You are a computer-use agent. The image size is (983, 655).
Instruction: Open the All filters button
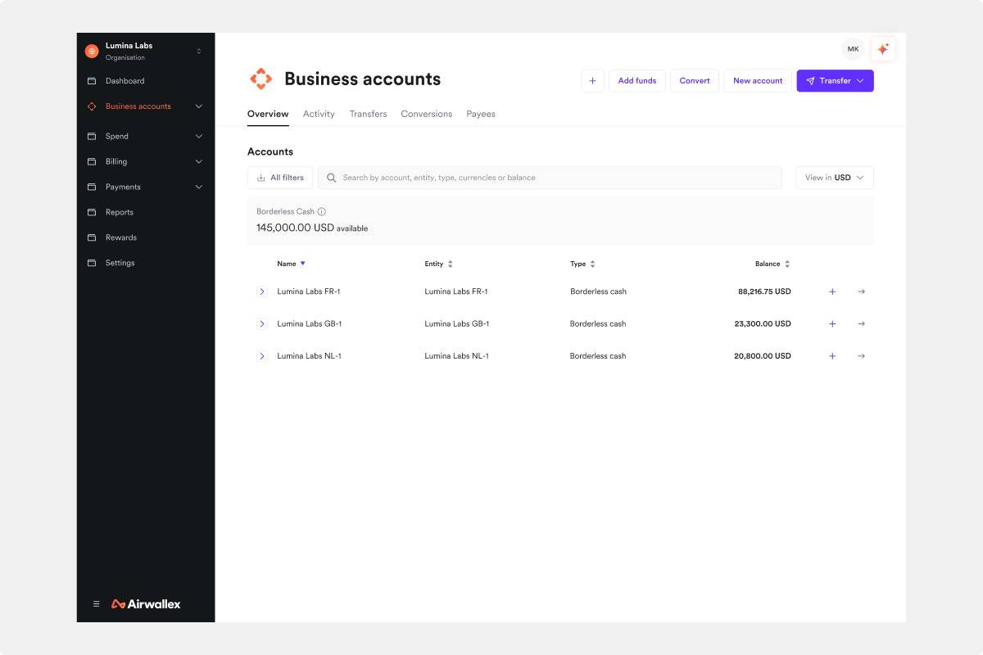[280, 178]
